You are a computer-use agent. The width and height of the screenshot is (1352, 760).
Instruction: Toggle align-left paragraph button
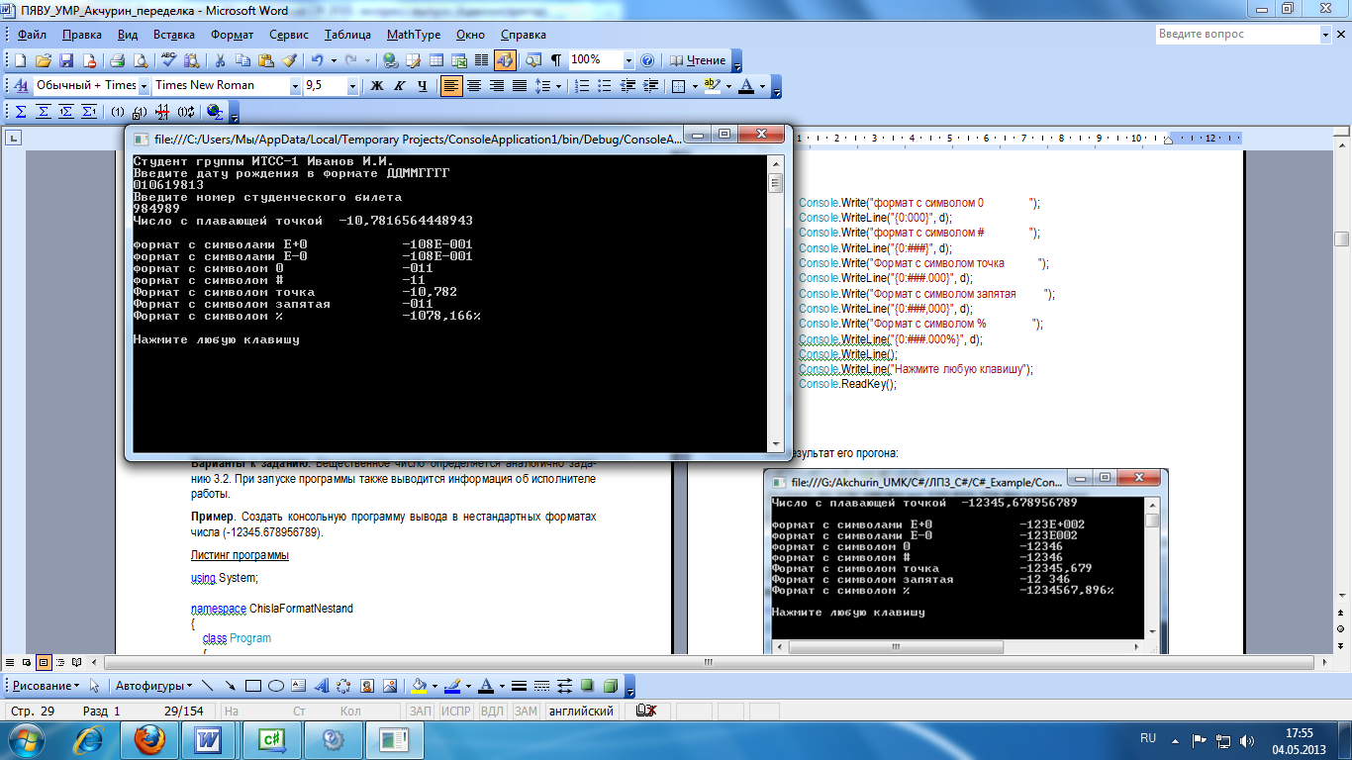(x=451, y=85)
